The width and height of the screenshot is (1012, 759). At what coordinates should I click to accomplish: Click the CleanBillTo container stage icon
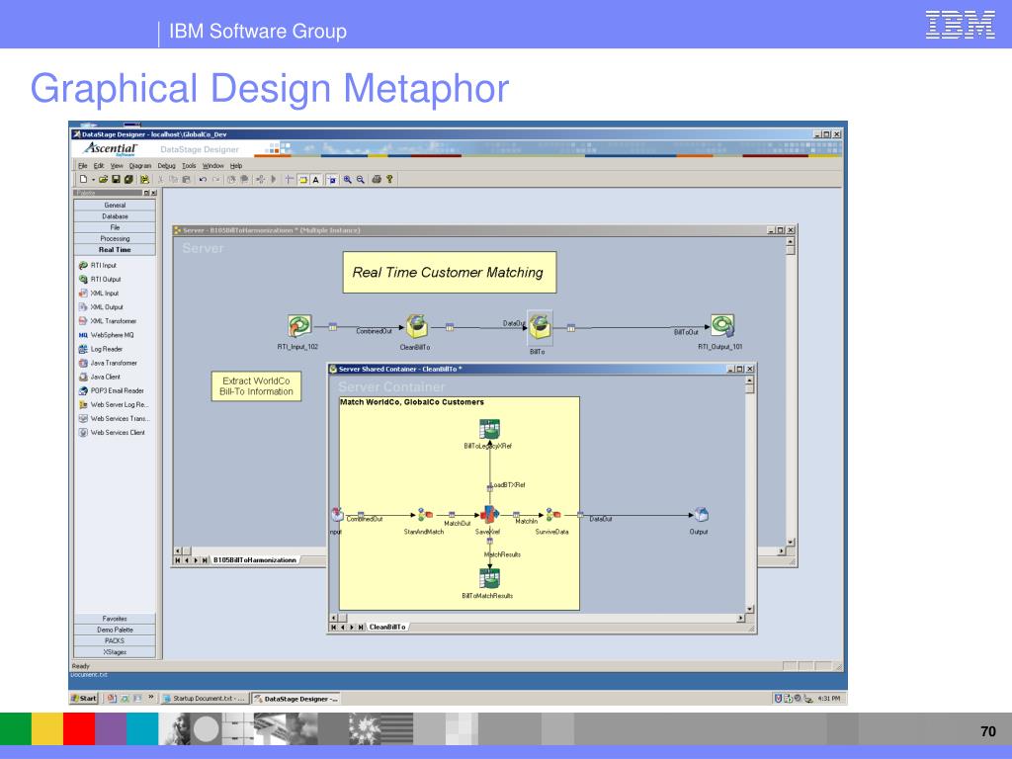coord(417,326)
